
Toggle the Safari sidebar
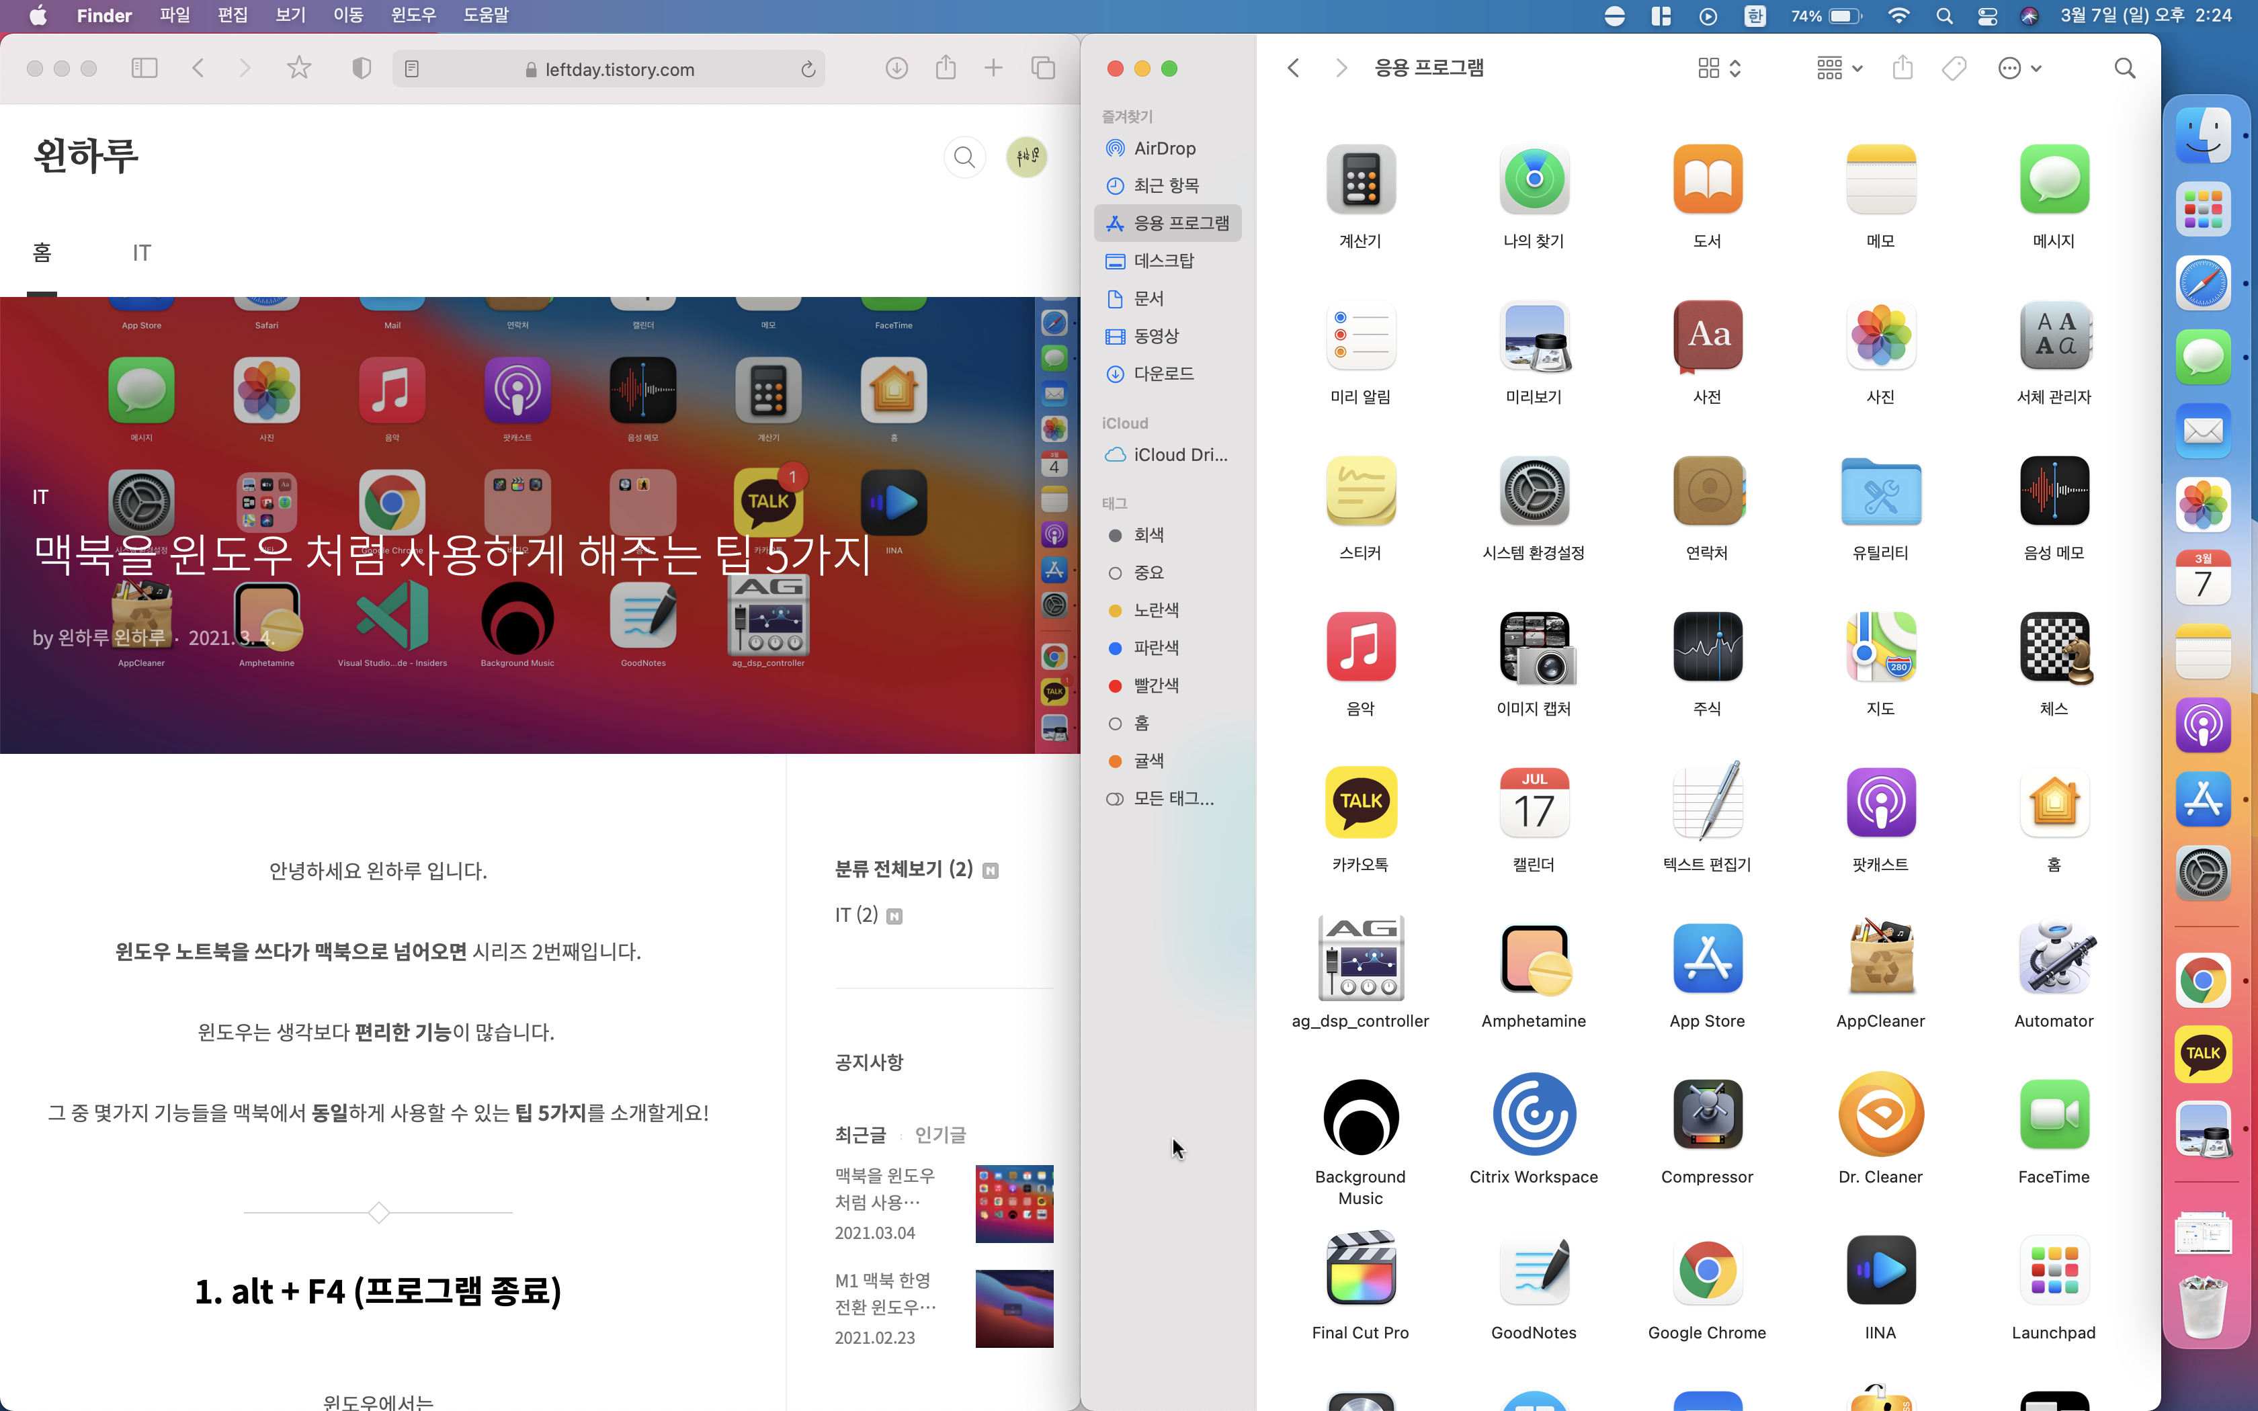[144, 68]
